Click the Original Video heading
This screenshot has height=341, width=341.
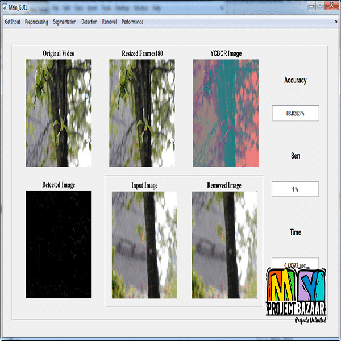(59, 53)
